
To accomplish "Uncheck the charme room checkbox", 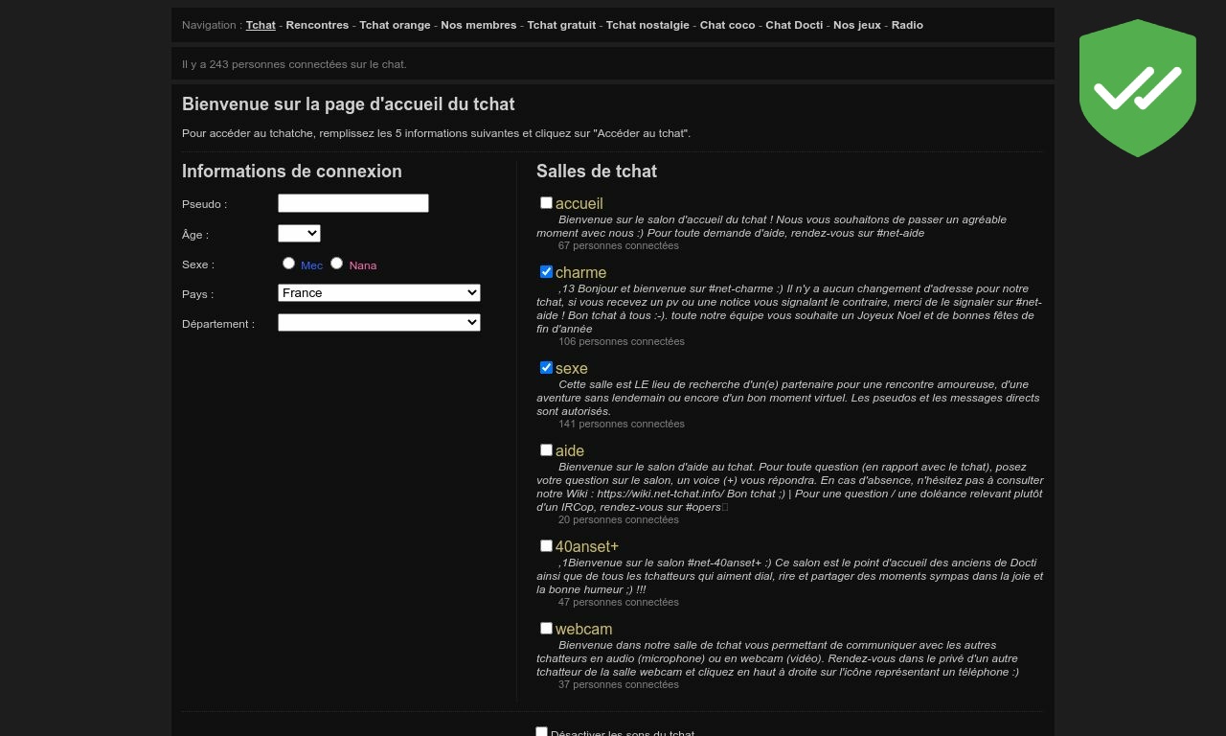I will tap(546, 271).
